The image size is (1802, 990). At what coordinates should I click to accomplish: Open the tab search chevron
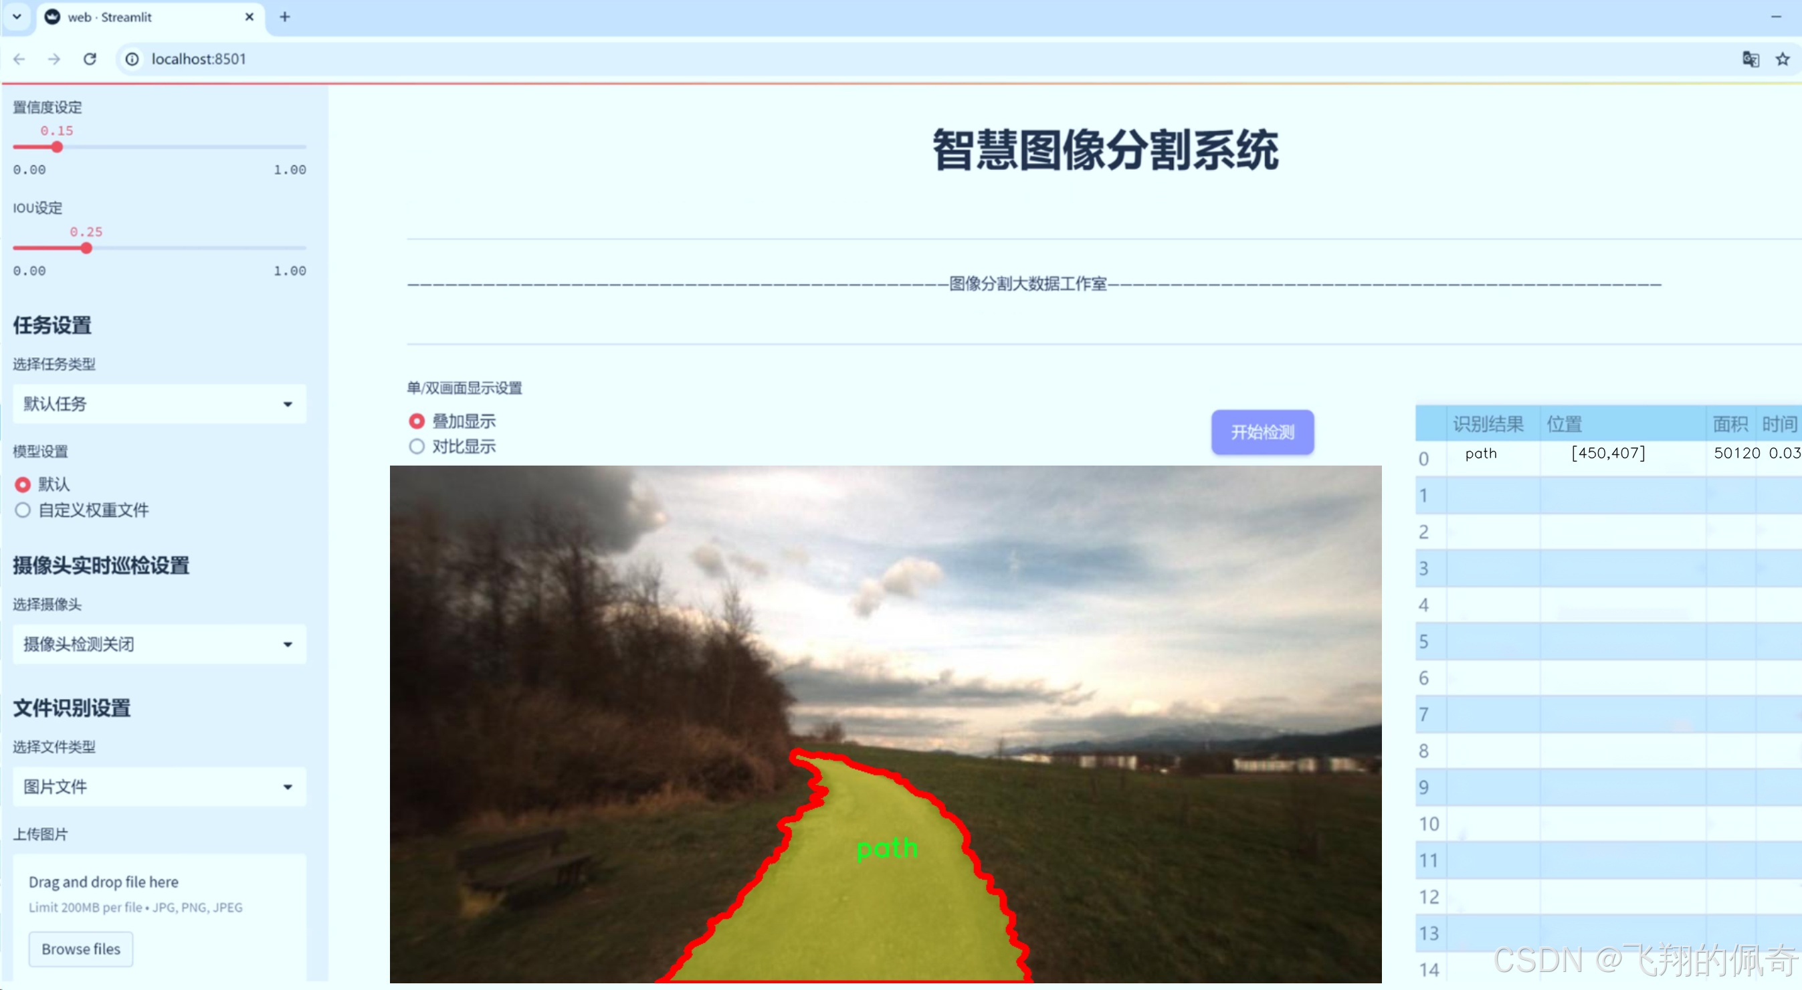(x=17, y=16)
